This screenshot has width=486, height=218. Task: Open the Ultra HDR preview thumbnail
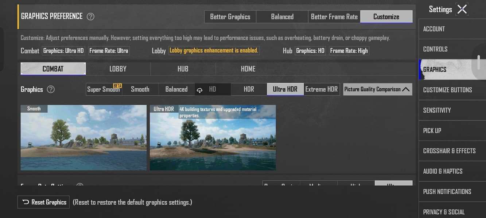point(213,138)
